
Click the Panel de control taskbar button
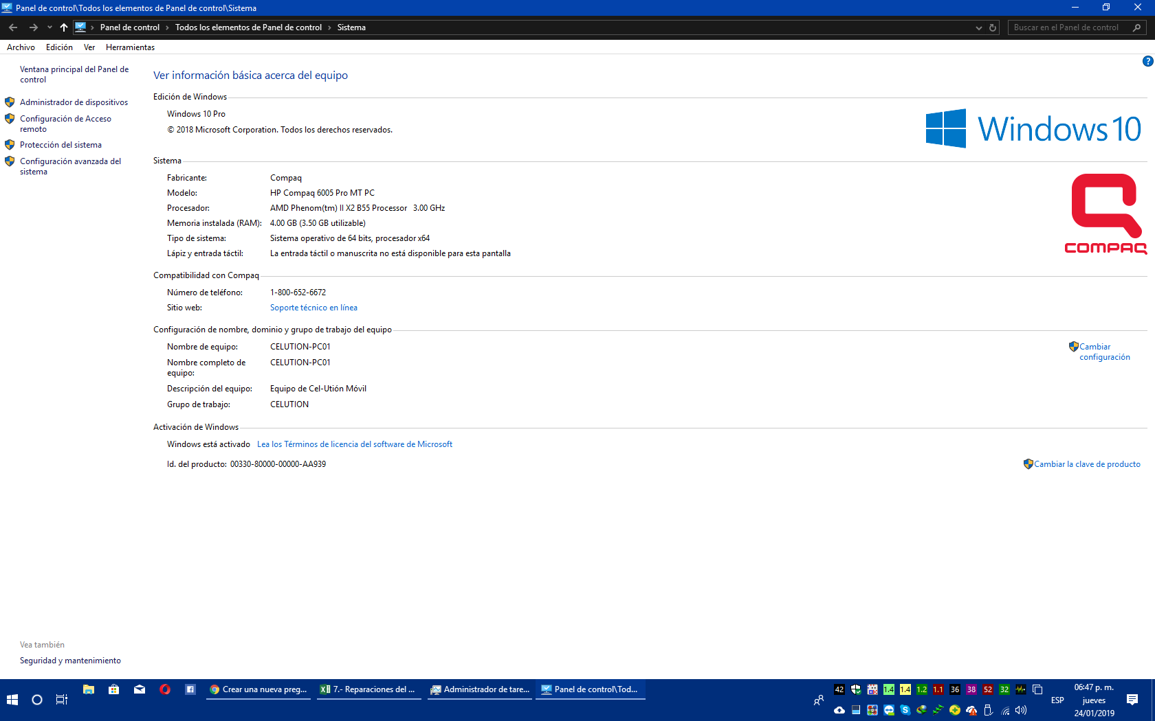click(591, 689)
